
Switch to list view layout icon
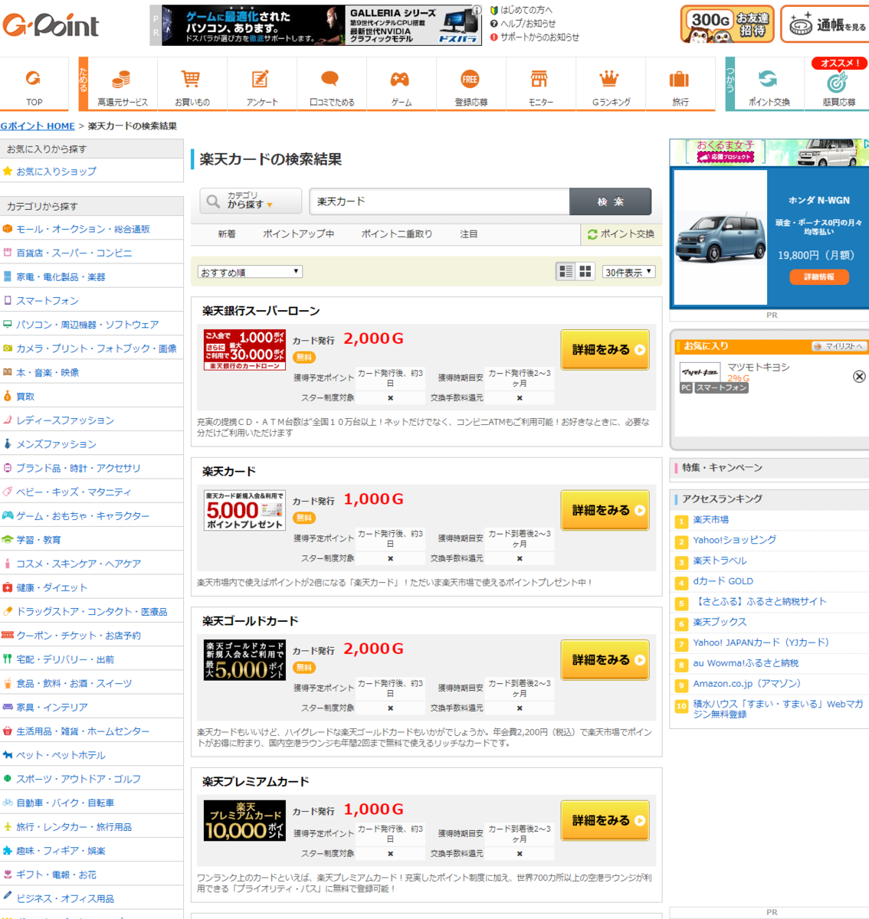click(566, 271)
